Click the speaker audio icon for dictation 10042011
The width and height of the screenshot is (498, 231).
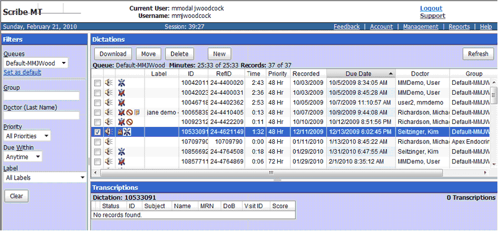point(109,83)
